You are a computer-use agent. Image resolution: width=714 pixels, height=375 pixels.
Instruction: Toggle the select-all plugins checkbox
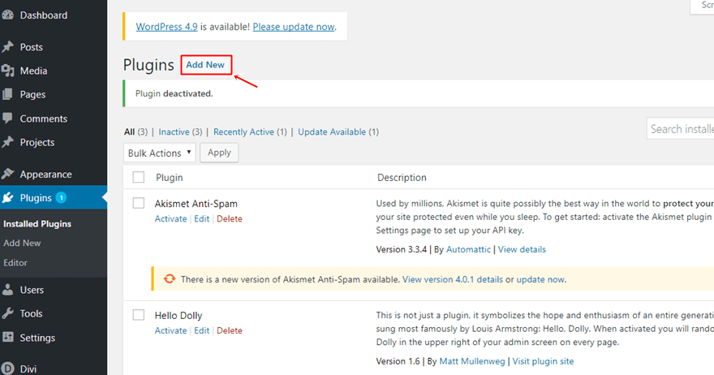(x=139, y=177)
